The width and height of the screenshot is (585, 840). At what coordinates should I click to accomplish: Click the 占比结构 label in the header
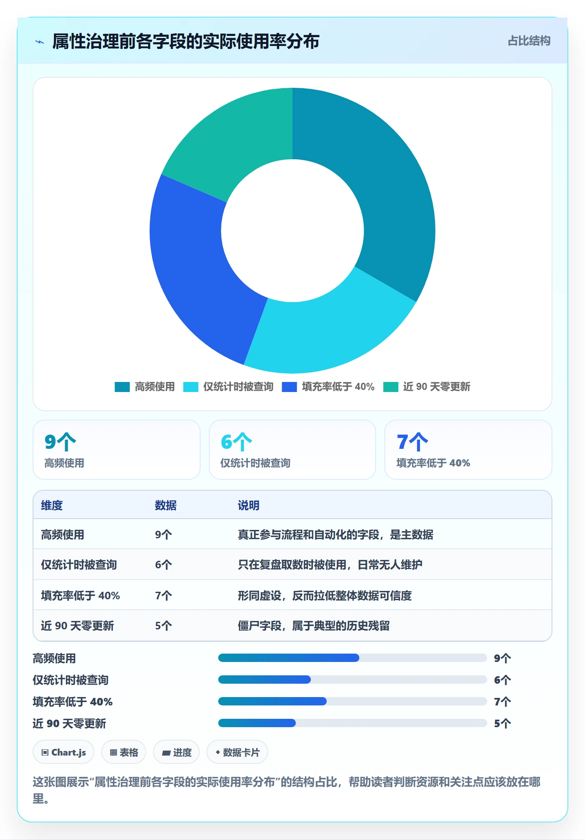point(529,41)
